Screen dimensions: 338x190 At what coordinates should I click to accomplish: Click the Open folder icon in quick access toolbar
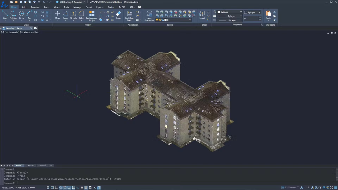tap(16, 2)
